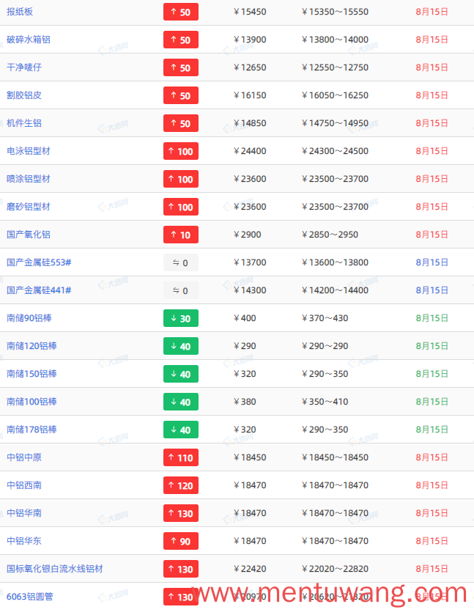
Task: Open the 干净唛仔 product link
Action: point(24,67)
